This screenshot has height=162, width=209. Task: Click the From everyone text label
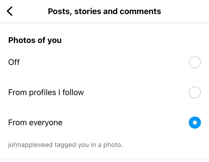click(x=35, y=122)
